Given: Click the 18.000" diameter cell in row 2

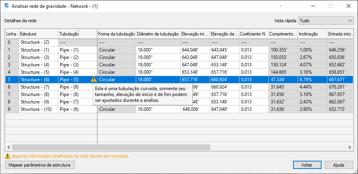Looking at the screenshot, I should 158,57.
